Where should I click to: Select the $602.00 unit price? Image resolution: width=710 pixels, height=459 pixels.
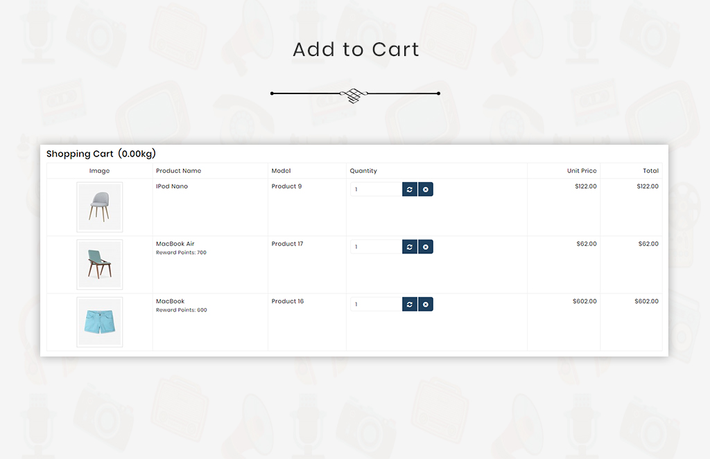coord(585,301)
